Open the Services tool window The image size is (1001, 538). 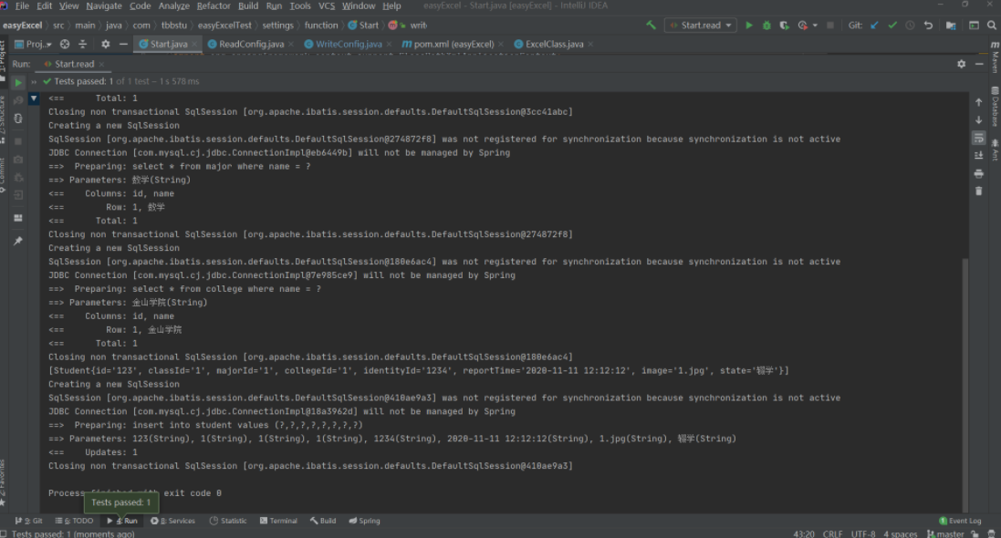tap(173, 521)
